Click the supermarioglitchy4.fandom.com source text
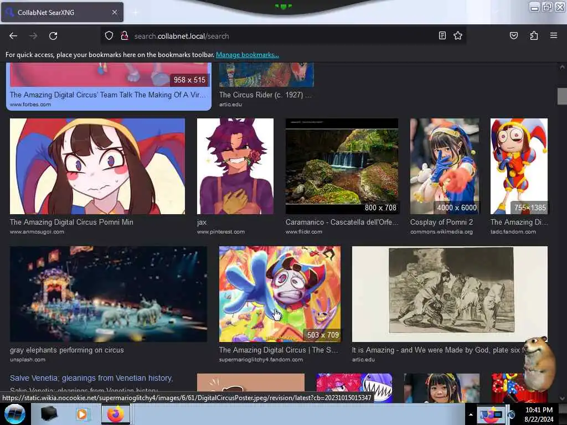The width and height of the screenshot is (567, 425). [261, 360]
